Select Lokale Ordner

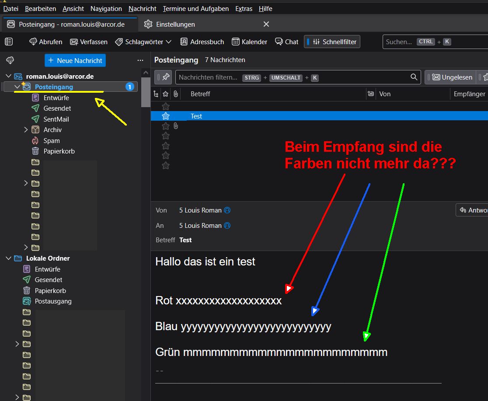48,258
